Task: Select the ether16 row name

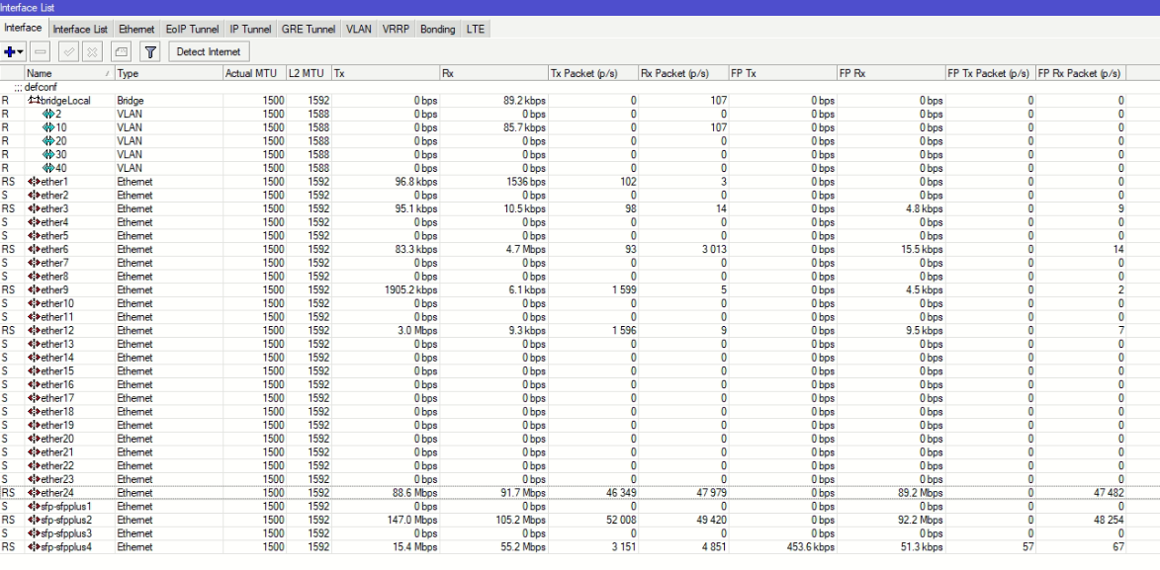Action: pos(57,384)
